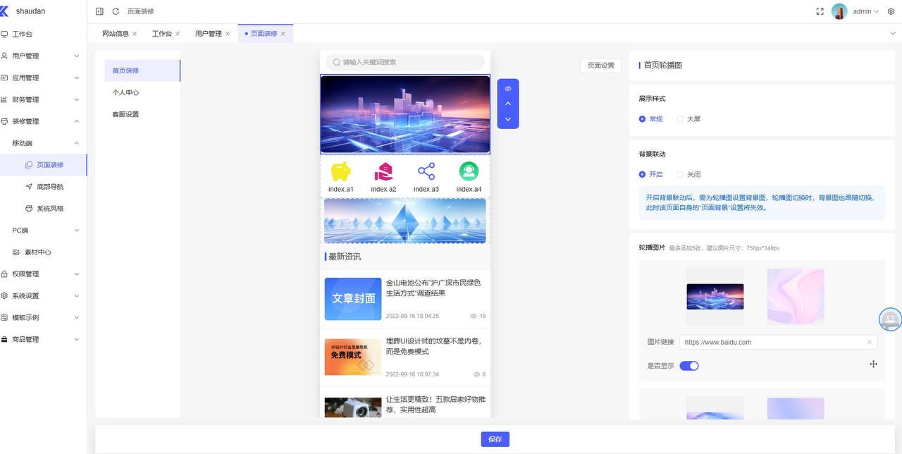
Task: Click the first carousel image thumbnail
Action: (x=715, y=296)
